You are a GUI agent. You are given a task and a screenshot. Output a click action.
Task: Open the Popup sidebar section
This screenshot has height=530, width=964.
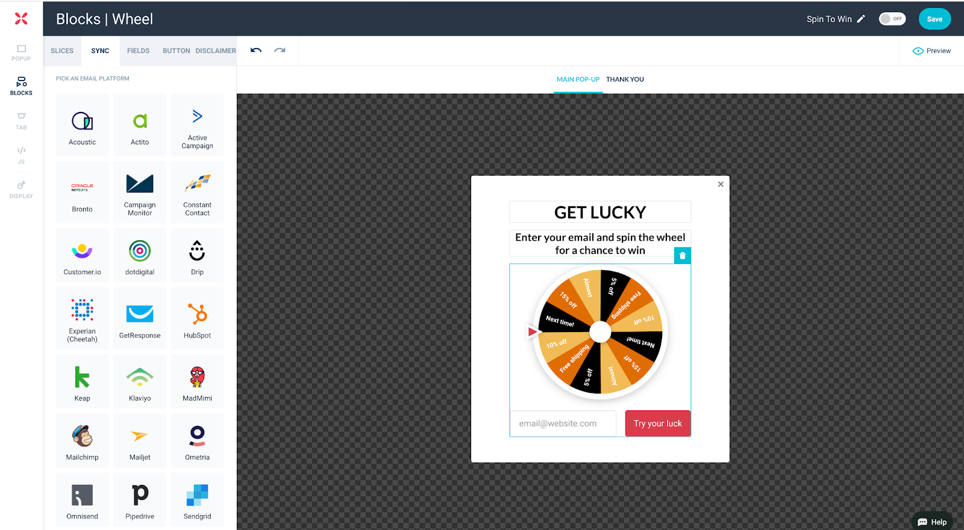pos(21,53)
